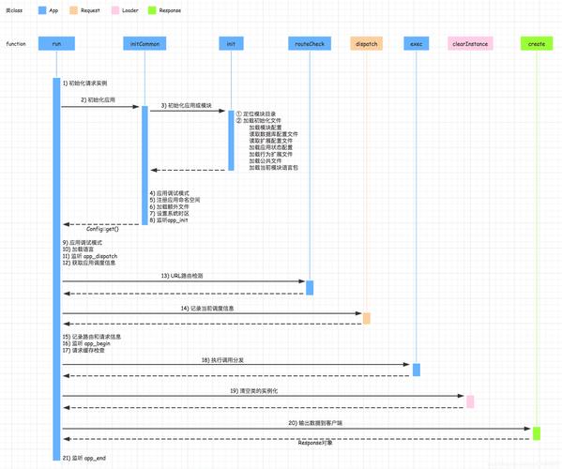Select the orange dispatch activation block
Screen dimensions: 562x469
[x=366, y=318]
